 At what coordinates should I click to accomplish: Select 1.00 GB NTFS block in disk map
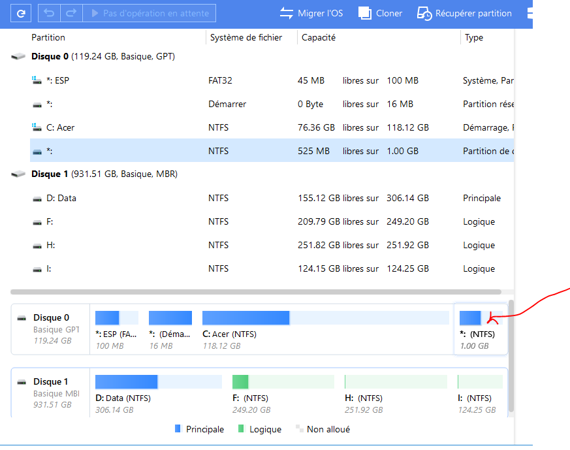coord(481,329)
